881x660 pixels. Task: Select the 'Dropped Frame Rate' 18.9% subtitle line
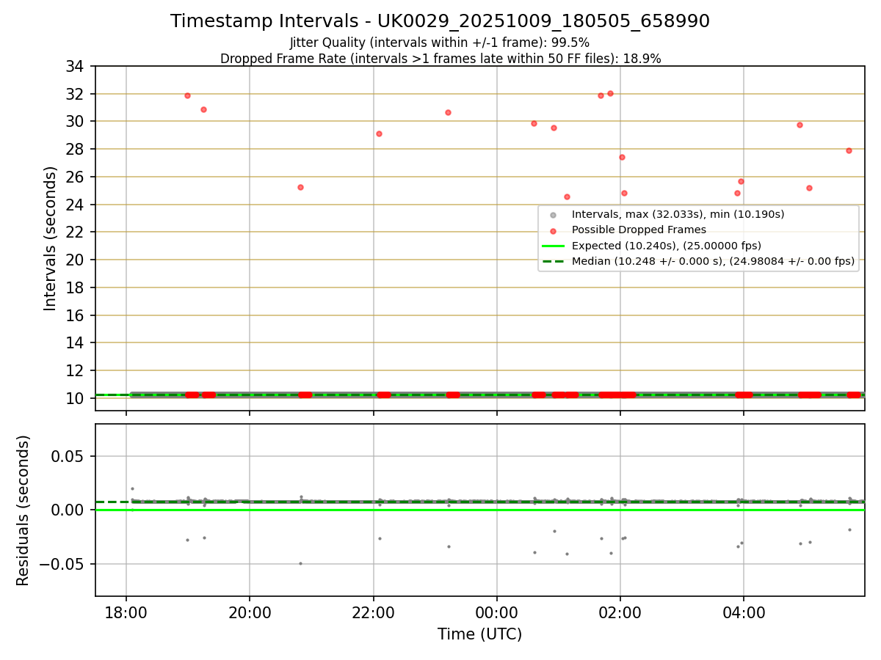point(440,59)
